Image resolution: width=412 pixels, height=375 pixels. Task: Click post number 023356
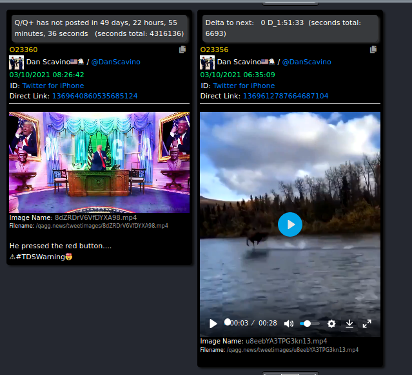[x=214, y=50]
